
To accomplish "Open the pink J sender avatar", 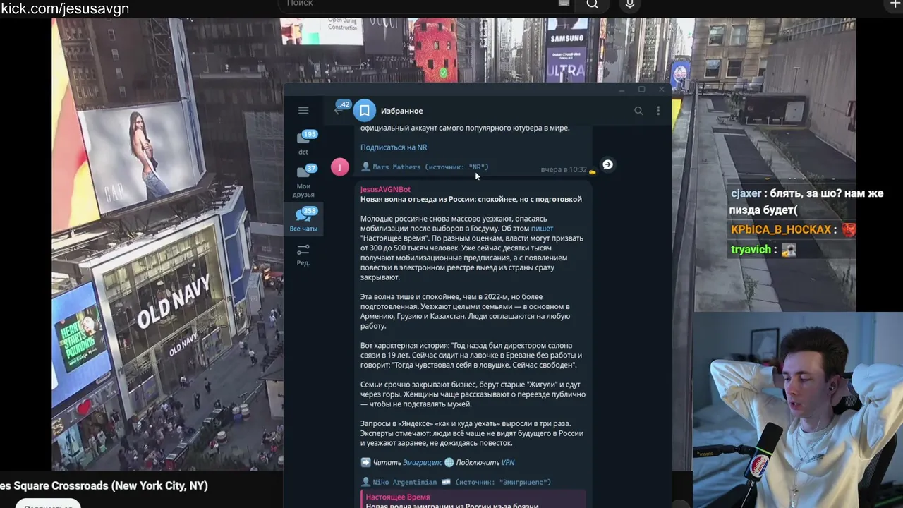I will pyautogui.click(x=340, y=167).
